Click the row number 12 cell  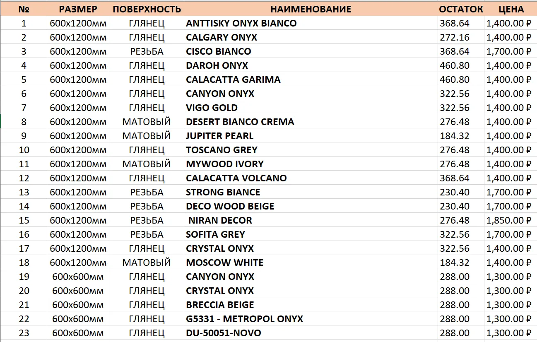point(24,178)
